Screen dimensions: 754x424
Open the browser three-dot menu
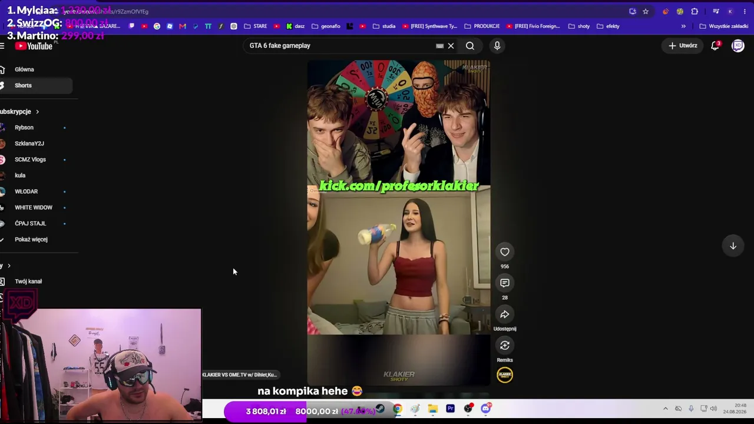click(x=745, y=11)
